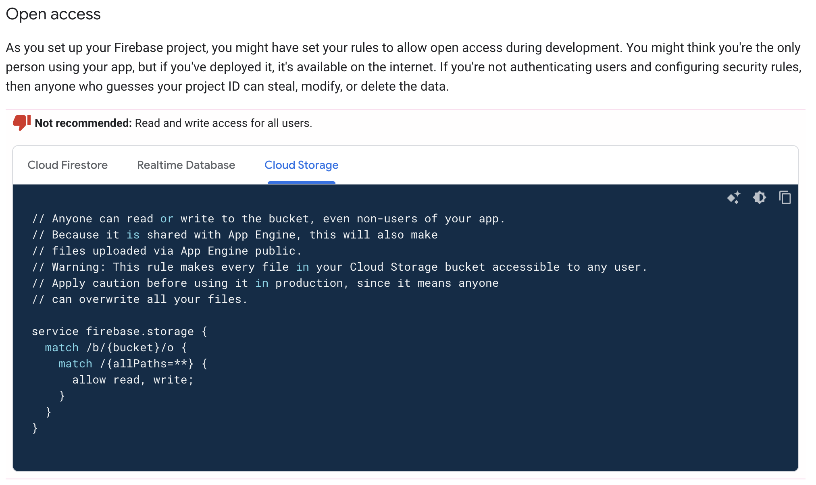Toggle the code block between dark and light theme

760,198
